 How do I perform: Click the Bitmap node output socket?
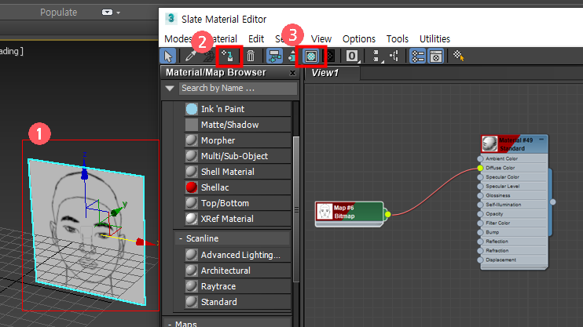(x=388, y=214)
